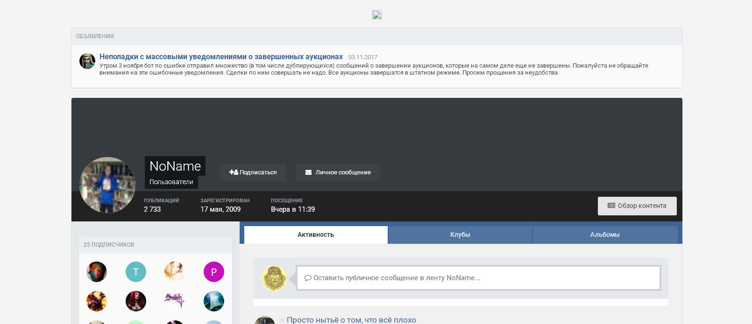Click the public message input field
The image size is (752, 324).
pyautogui.click(x=478, y=278)
